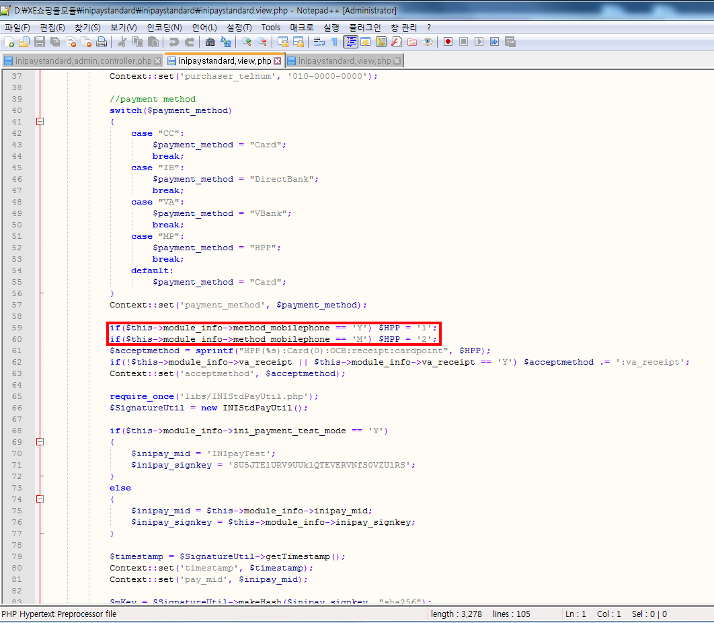Click the Zoom Out magnifier icon

tap(262, 42)
